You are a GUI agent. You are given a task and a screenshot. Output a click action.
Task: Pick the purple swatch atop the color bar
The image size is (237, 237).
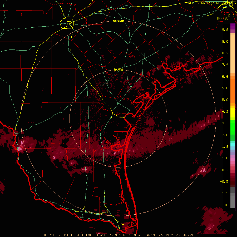pos(233,26)
